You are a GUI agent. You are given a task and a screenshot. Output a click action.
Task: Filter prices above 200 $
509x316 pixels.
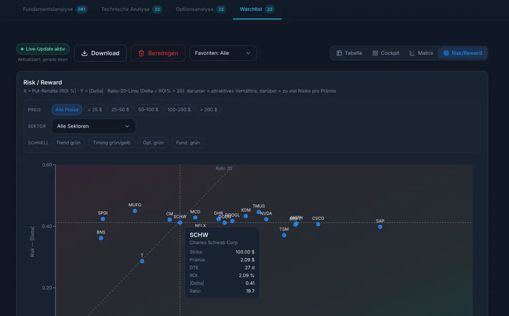coord(208,110)
